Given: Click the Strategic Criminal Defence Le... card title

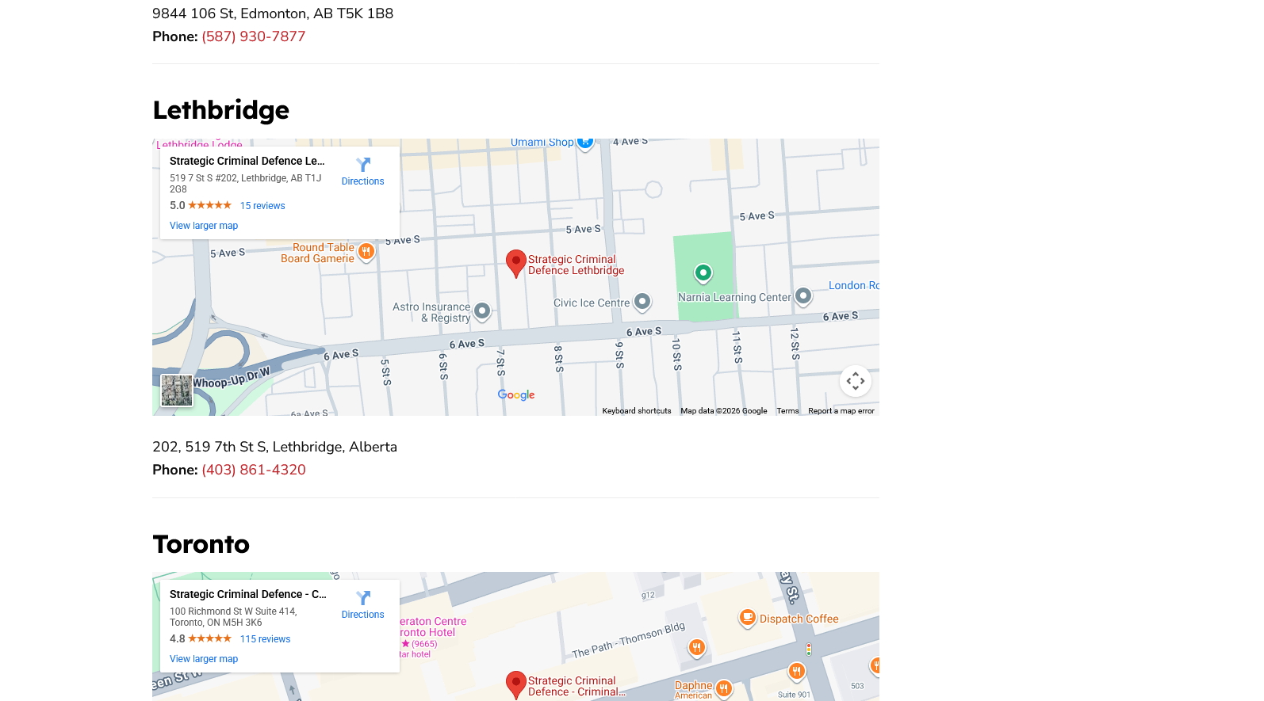Looking at the screenshot, I should click(x=247, y=161).
